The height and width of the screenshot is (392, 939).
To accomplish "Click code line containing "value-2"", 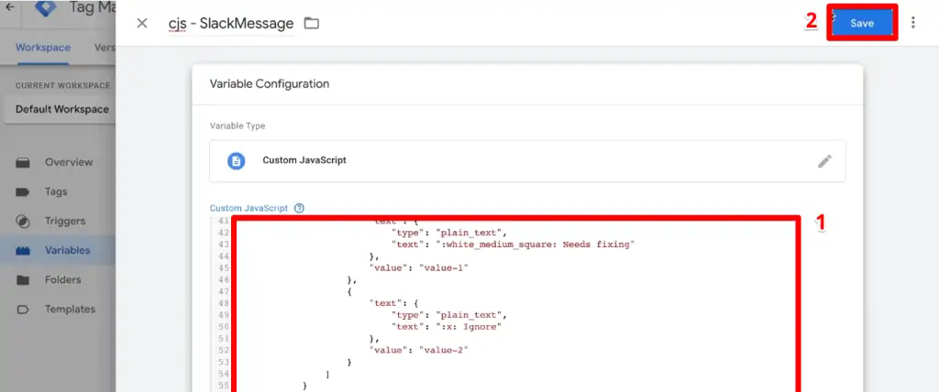I will tap(419, 350).
